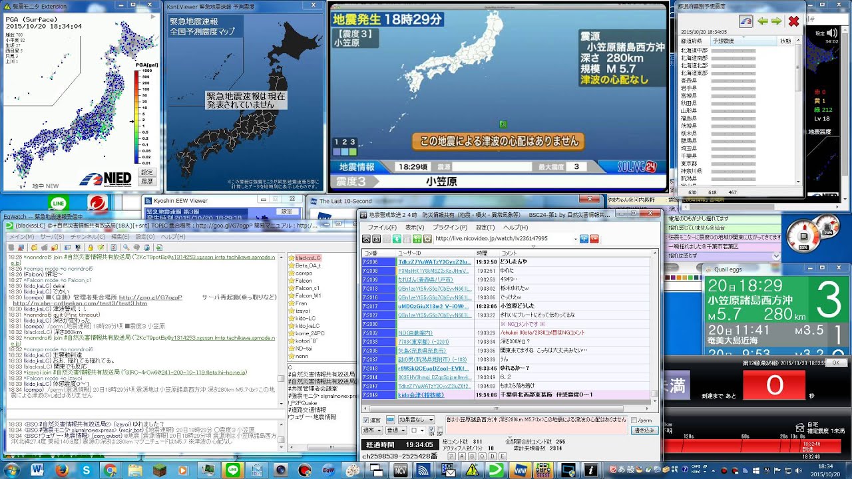This screenshot has height=479, width=852.
Task: Open Minecraft from the taskbar
Action: click(160, 470)
